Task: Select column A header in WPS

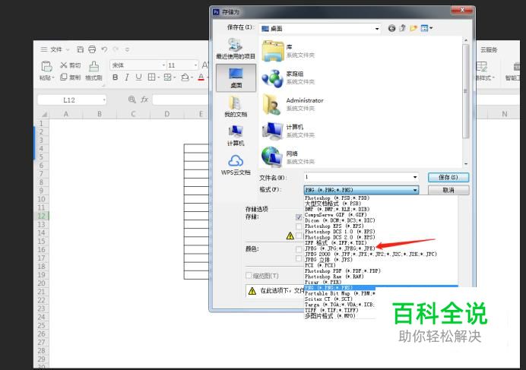Action: 66,114
